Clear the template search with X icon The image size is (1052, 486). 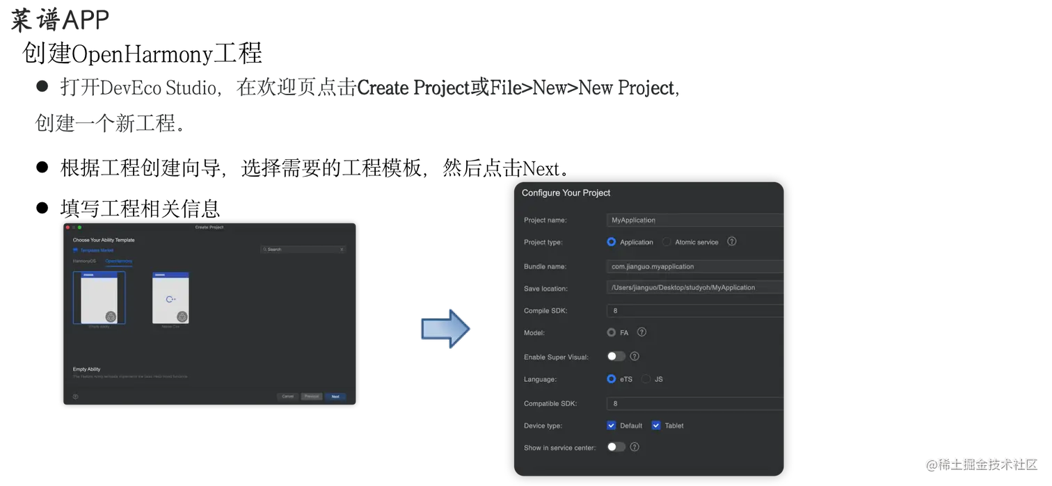pos(342,249)
